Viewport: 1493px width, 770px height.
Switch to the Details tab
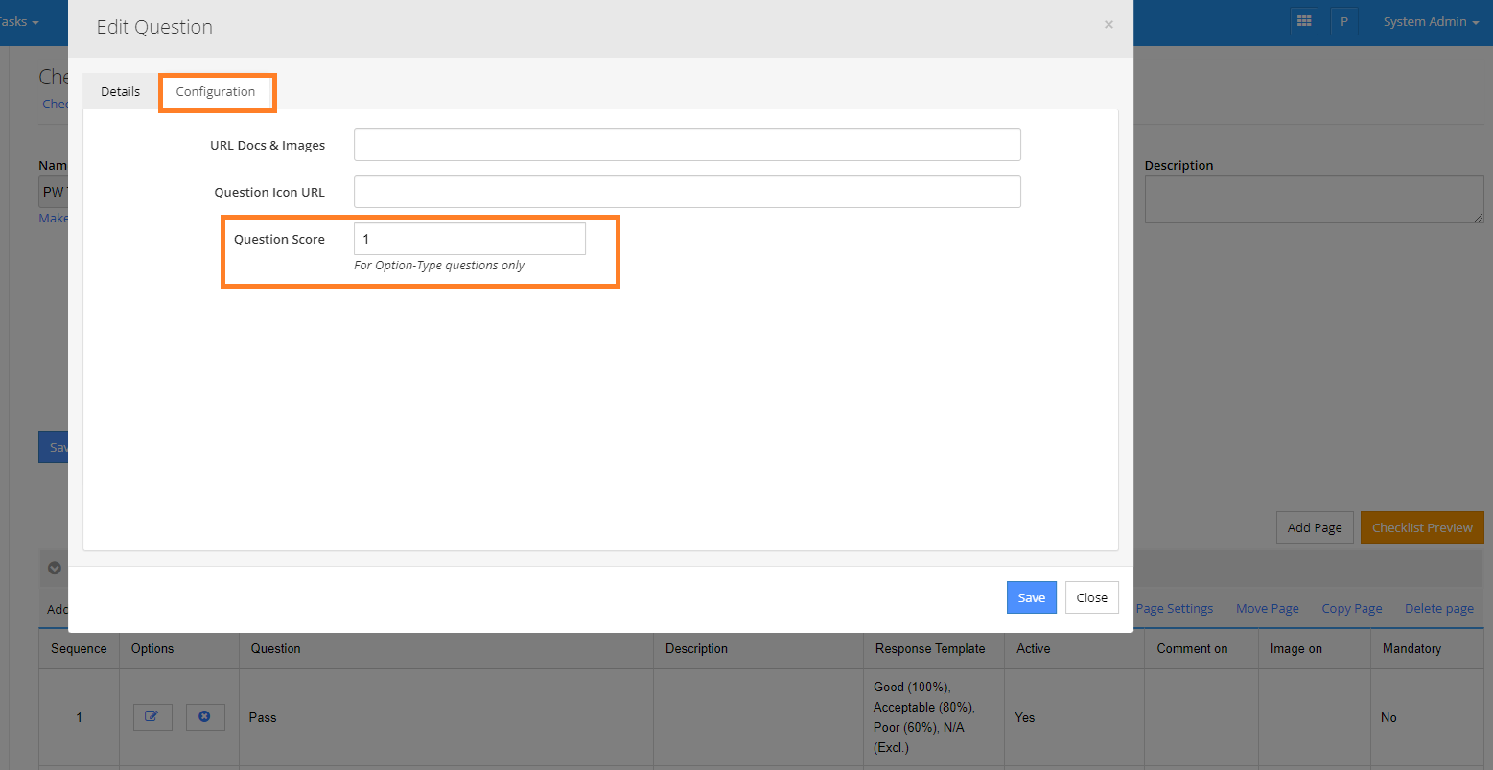coord(121,92)
